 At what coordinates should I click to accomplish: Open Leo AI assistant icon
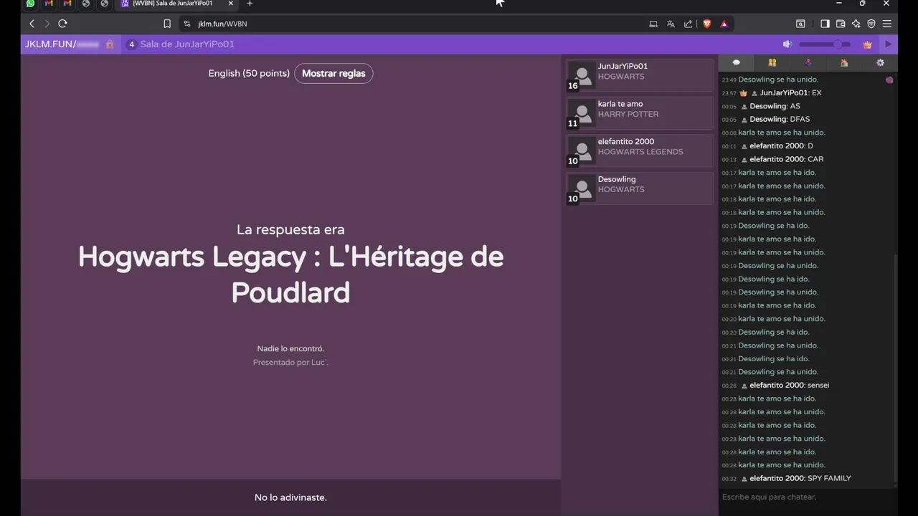[x=856, y=24]
